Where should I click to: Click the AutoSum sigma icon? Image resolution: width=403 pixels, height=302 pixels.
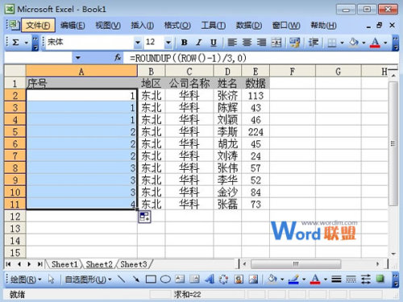click(15, 43)
